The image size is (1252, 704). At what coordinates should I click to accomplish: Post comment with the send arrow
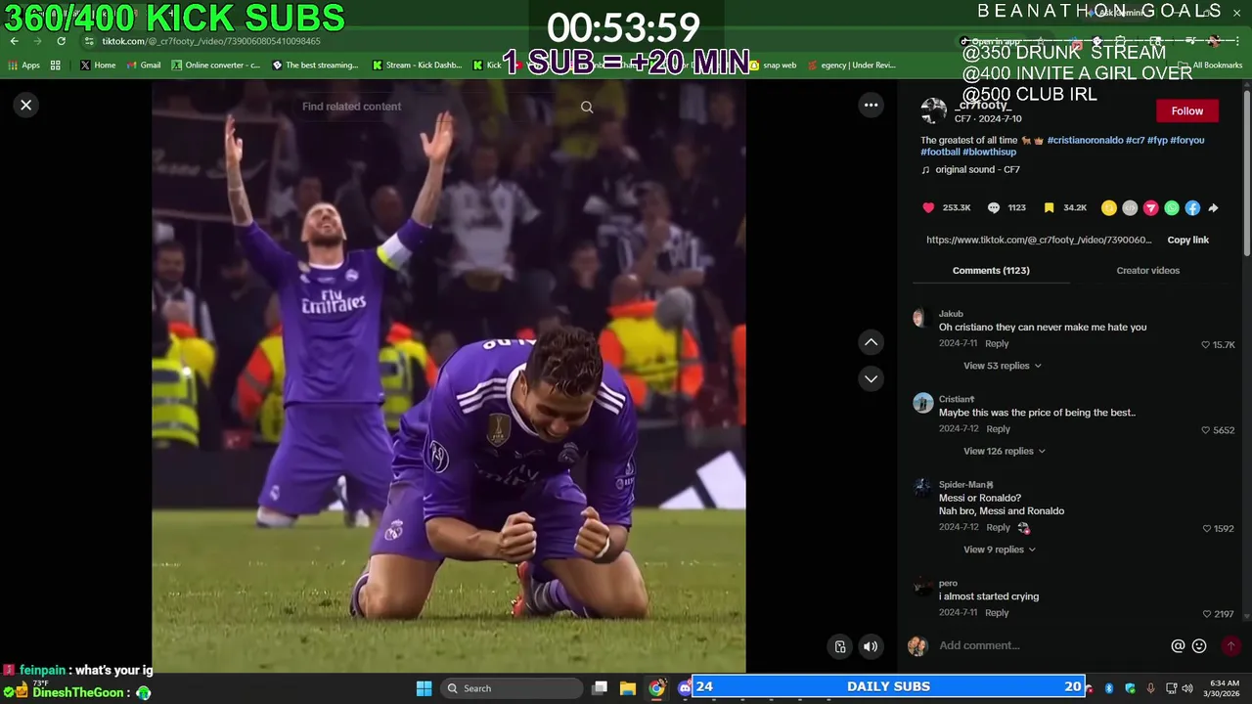1230,645
